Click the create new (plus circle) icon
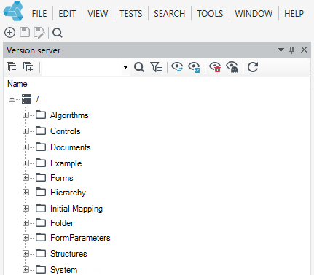The height and width of the screenshot is (275, 314). coord(10,33)
